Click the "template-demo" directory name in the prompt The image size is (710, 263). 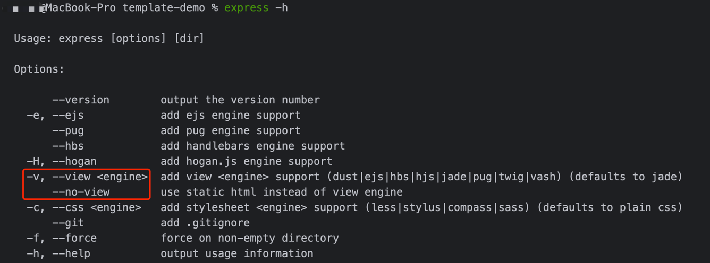tap(164, 8)
